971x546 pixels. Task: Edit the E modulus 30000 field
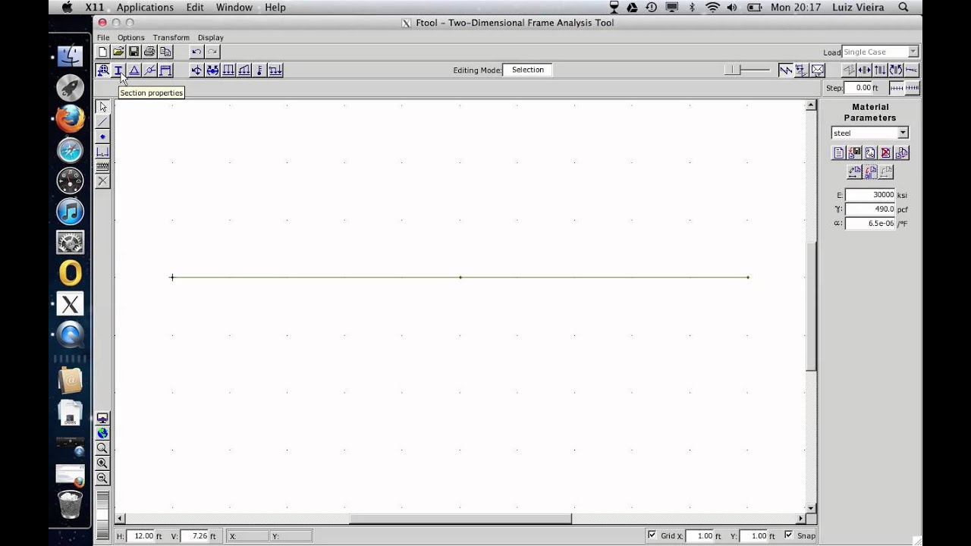[870, 195]
